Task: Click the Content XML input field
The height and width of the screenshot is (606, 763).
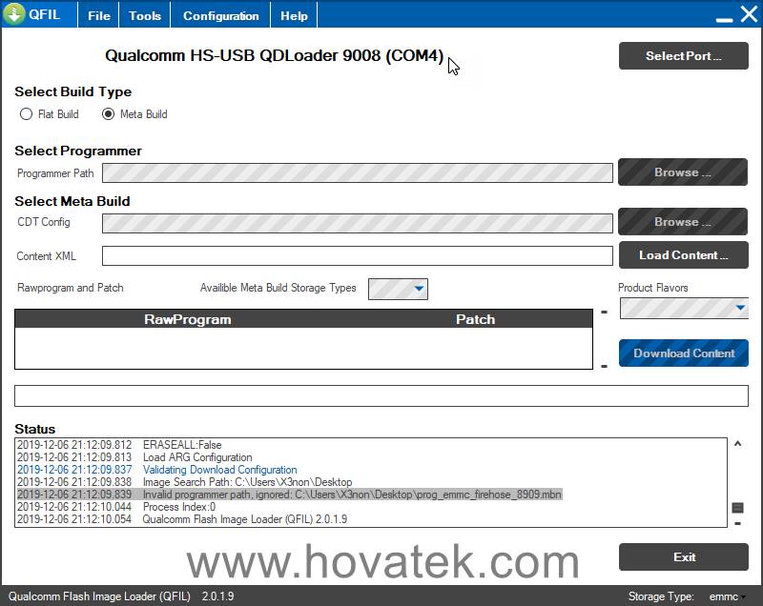Action: click(x=357, y=255)
